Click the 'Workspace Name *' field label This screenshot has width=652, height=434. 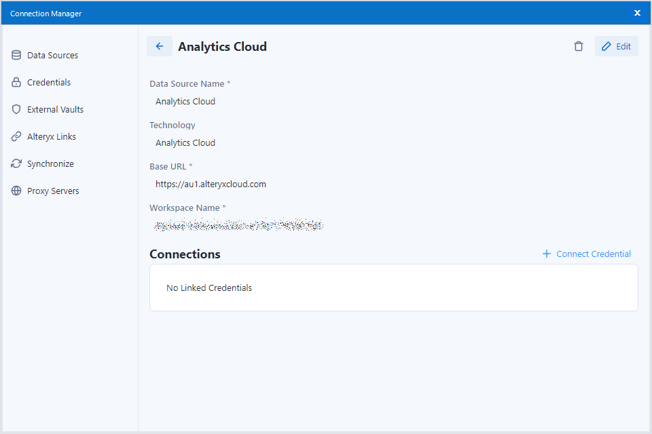pos(187,208)
